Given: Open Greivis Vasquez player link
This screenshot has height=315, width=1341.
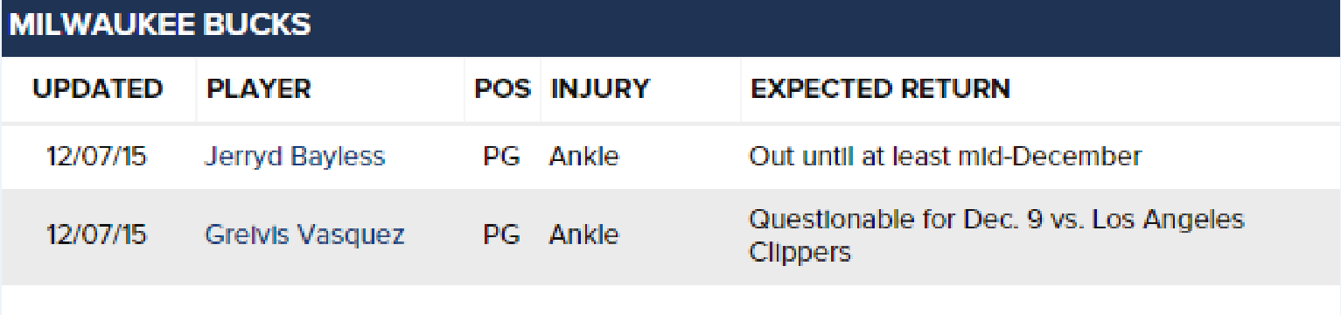Looking at the screenshot, I should [304, 235].
